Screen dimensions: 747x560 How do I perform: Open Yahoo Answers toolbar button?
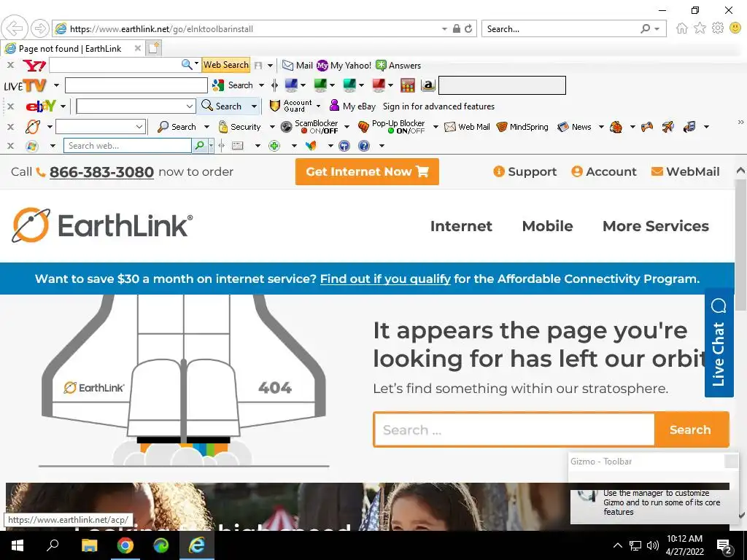click(x=398, y=65)
